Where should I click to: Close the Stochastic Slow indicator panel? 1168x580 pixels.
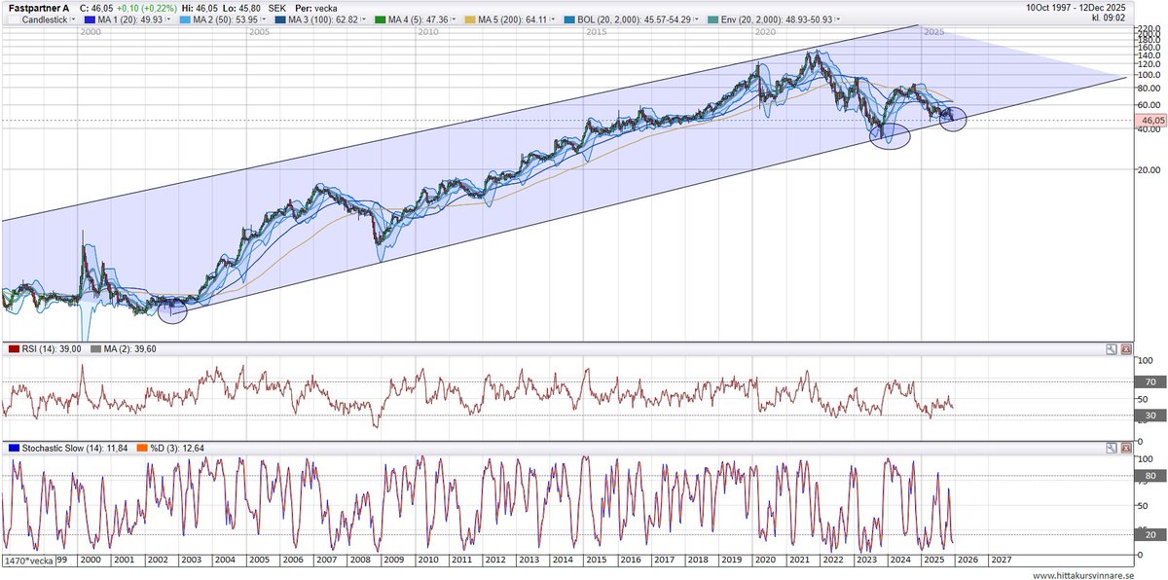pyautogui.click(x=1126, y=448)
